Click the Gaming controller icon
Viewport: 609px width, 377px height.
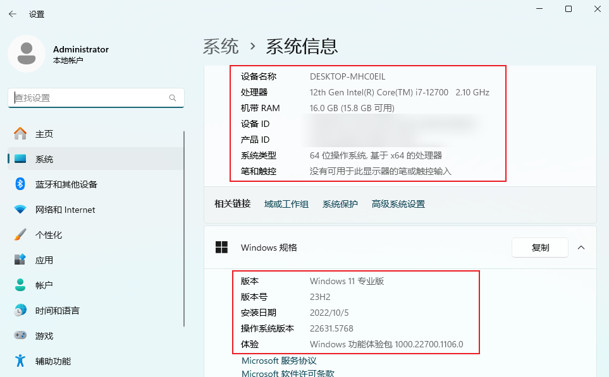(20, 335)
